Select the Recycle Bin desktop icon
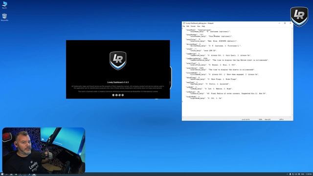Screen dimensions: 313x176 [x=4, y=17]
